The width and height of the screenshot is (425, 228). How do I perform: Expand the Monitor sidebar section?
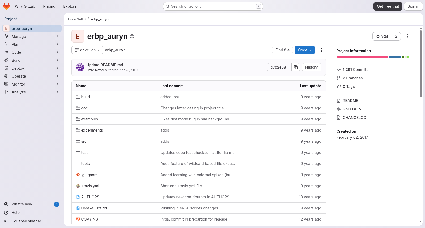coord(32,84)
